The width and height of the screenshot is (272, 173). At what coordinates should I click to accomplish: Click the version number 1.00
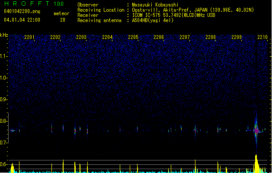pyautogui.click(x=58, y=3)
